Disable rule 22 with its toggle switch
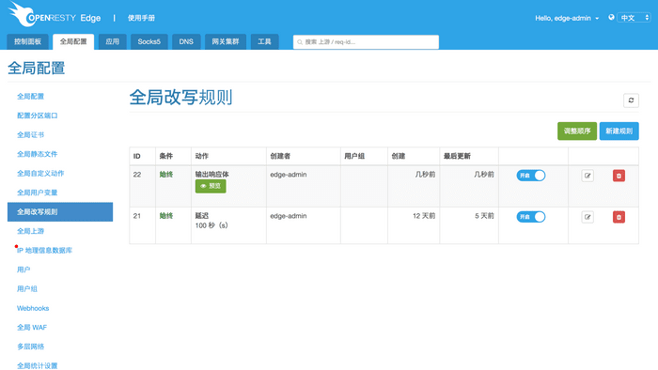This screenshot has height=370, width=658. (x=531, y=176)
